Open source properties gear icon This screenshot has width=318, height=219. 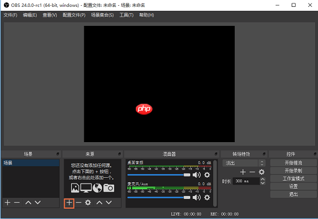(88, 202)
